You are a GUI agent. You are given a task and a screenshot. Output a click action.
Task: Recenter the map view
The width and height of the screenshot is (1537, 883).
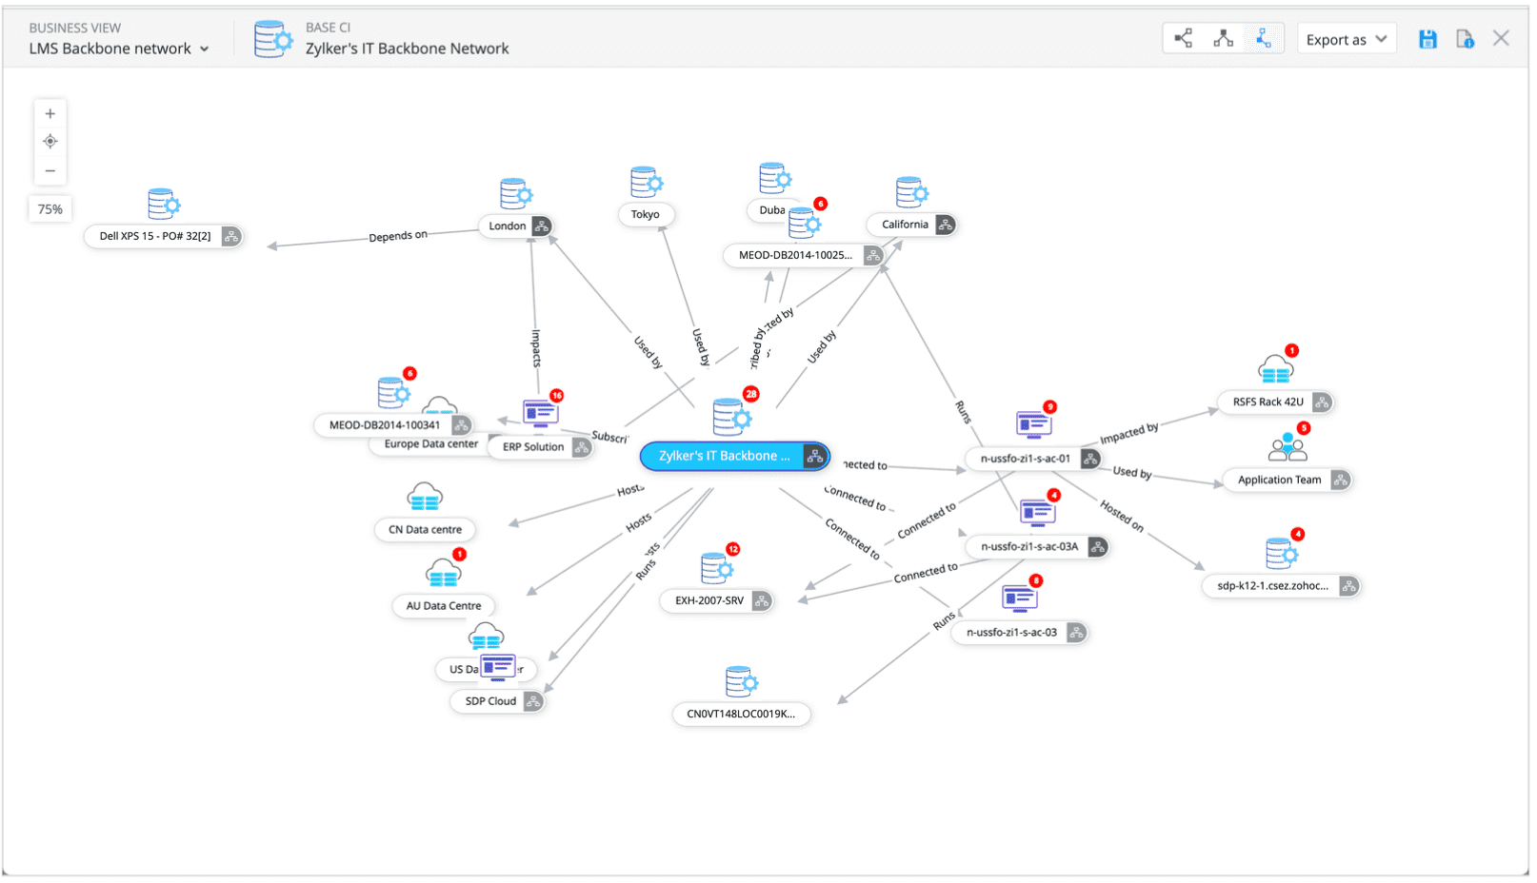click(x=50, y=142)
